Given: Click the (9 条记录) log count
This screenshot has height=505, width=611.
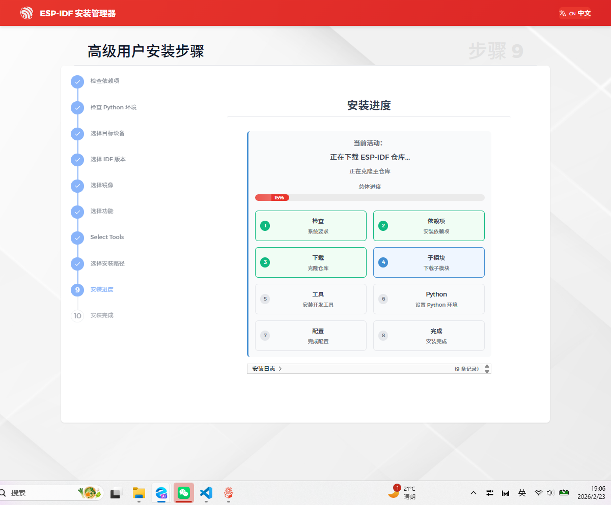Looking at the screenshot, I should tap(466, 369).
